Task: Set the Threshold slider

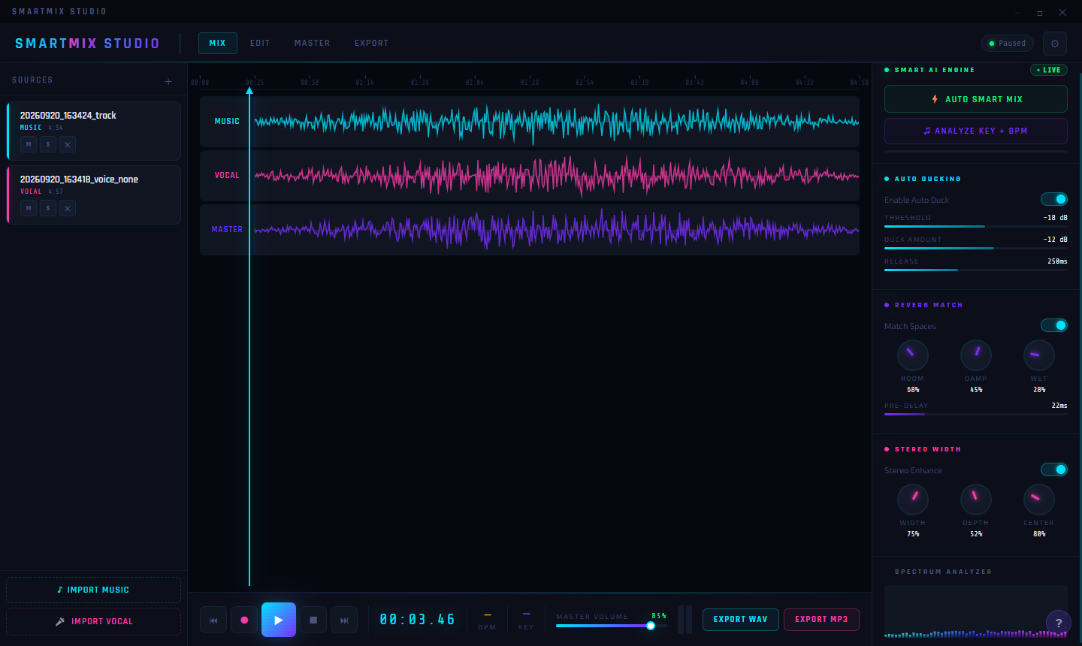Action: 976,226
